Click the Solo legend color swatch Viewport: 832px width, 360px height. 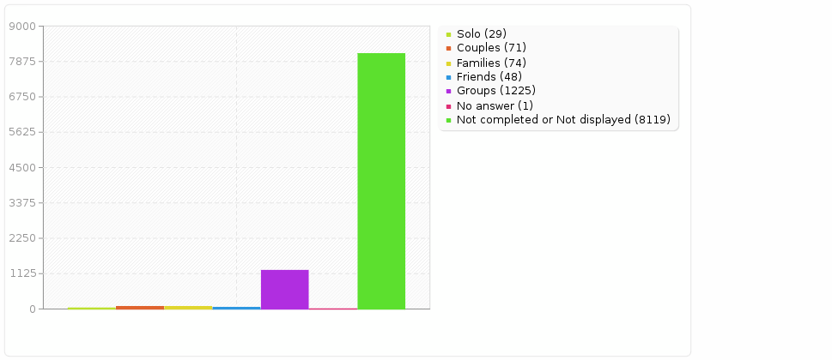(x=448, y=34)
